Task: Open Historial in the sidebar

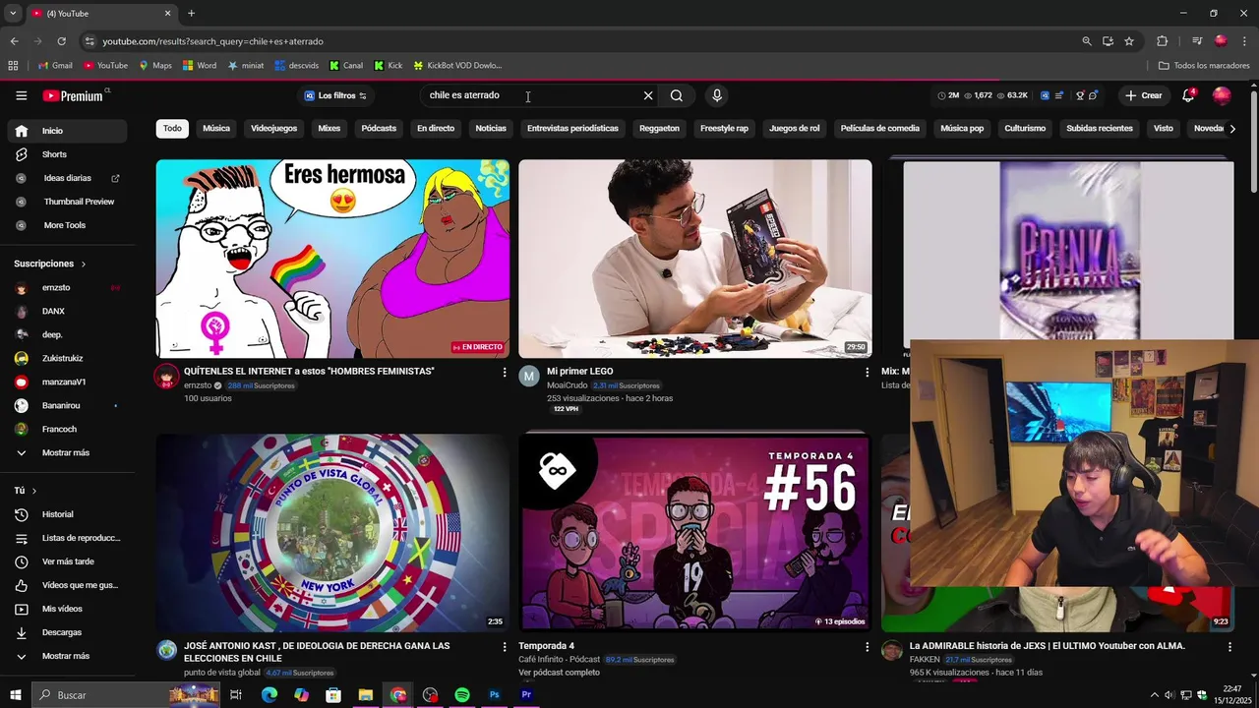Action: click(67, 514)
